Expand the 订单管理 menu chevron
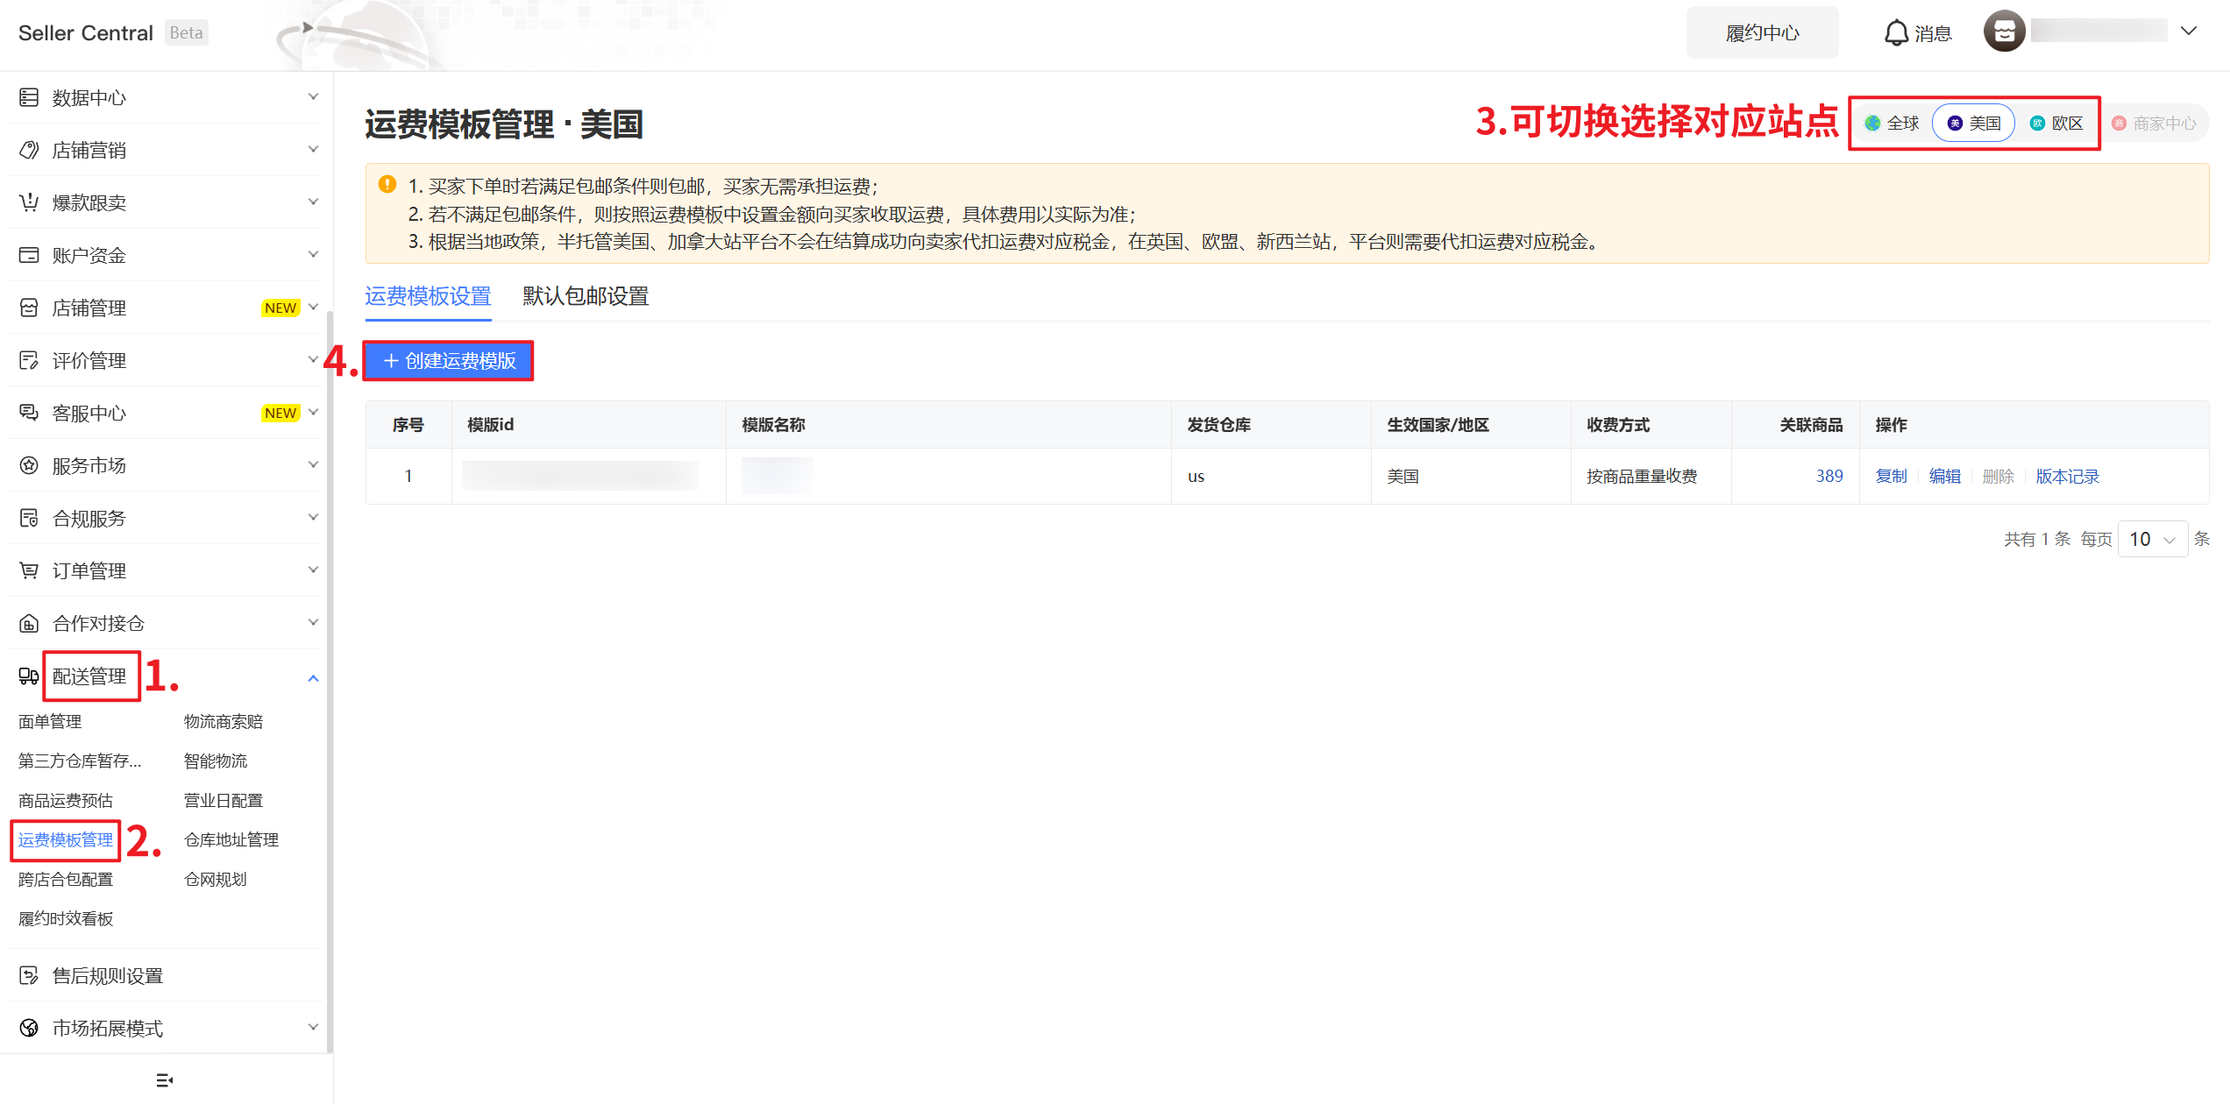 313,570
